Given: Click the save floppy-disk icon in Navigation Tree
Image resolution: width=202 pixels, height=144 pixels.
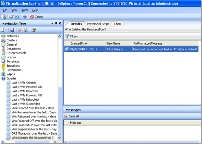Looking at the screenshot, I should click(12, 30).
